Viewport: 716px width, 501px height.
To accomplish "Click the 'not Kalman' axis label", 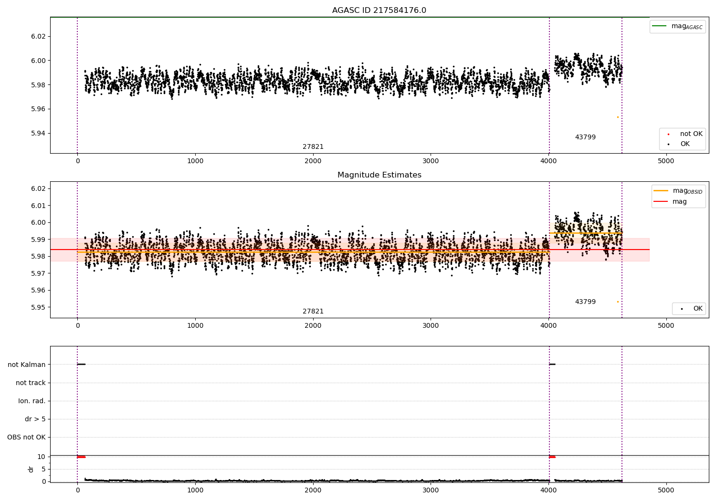I will (27, 365).
